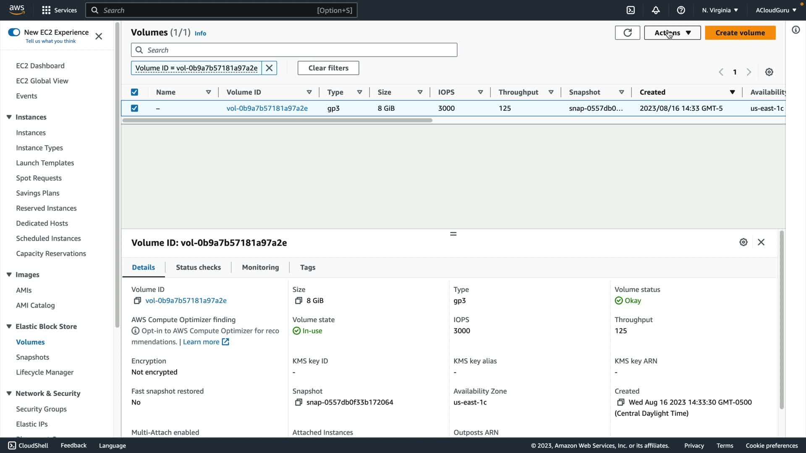Click the help question mark icon
The height and width of the screenshot is (453, 806).
coord(681,10)
